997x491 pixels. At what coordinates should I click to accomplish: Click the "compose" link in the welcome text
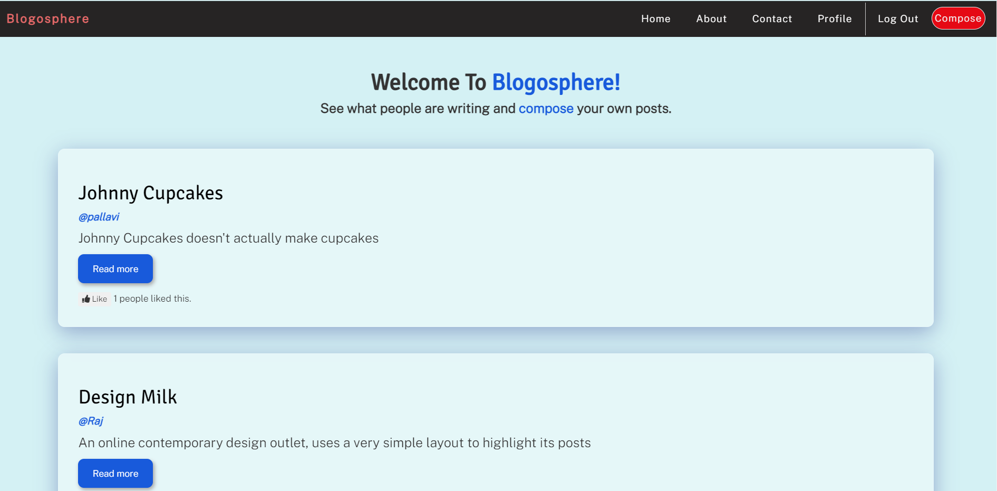[x=546, y=108]
